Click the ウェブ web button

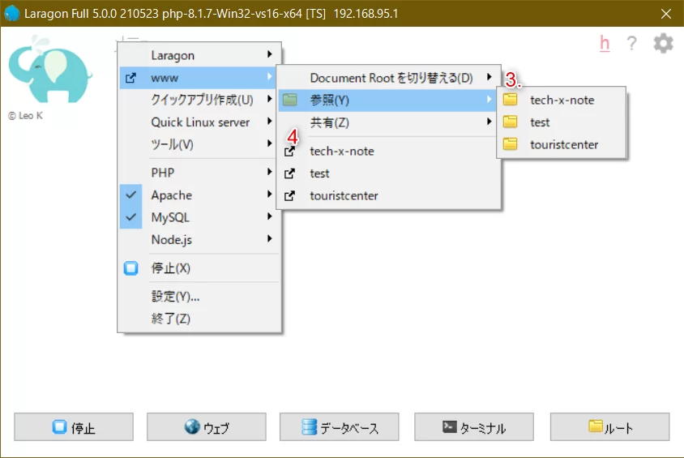click(x=207, y=427)
